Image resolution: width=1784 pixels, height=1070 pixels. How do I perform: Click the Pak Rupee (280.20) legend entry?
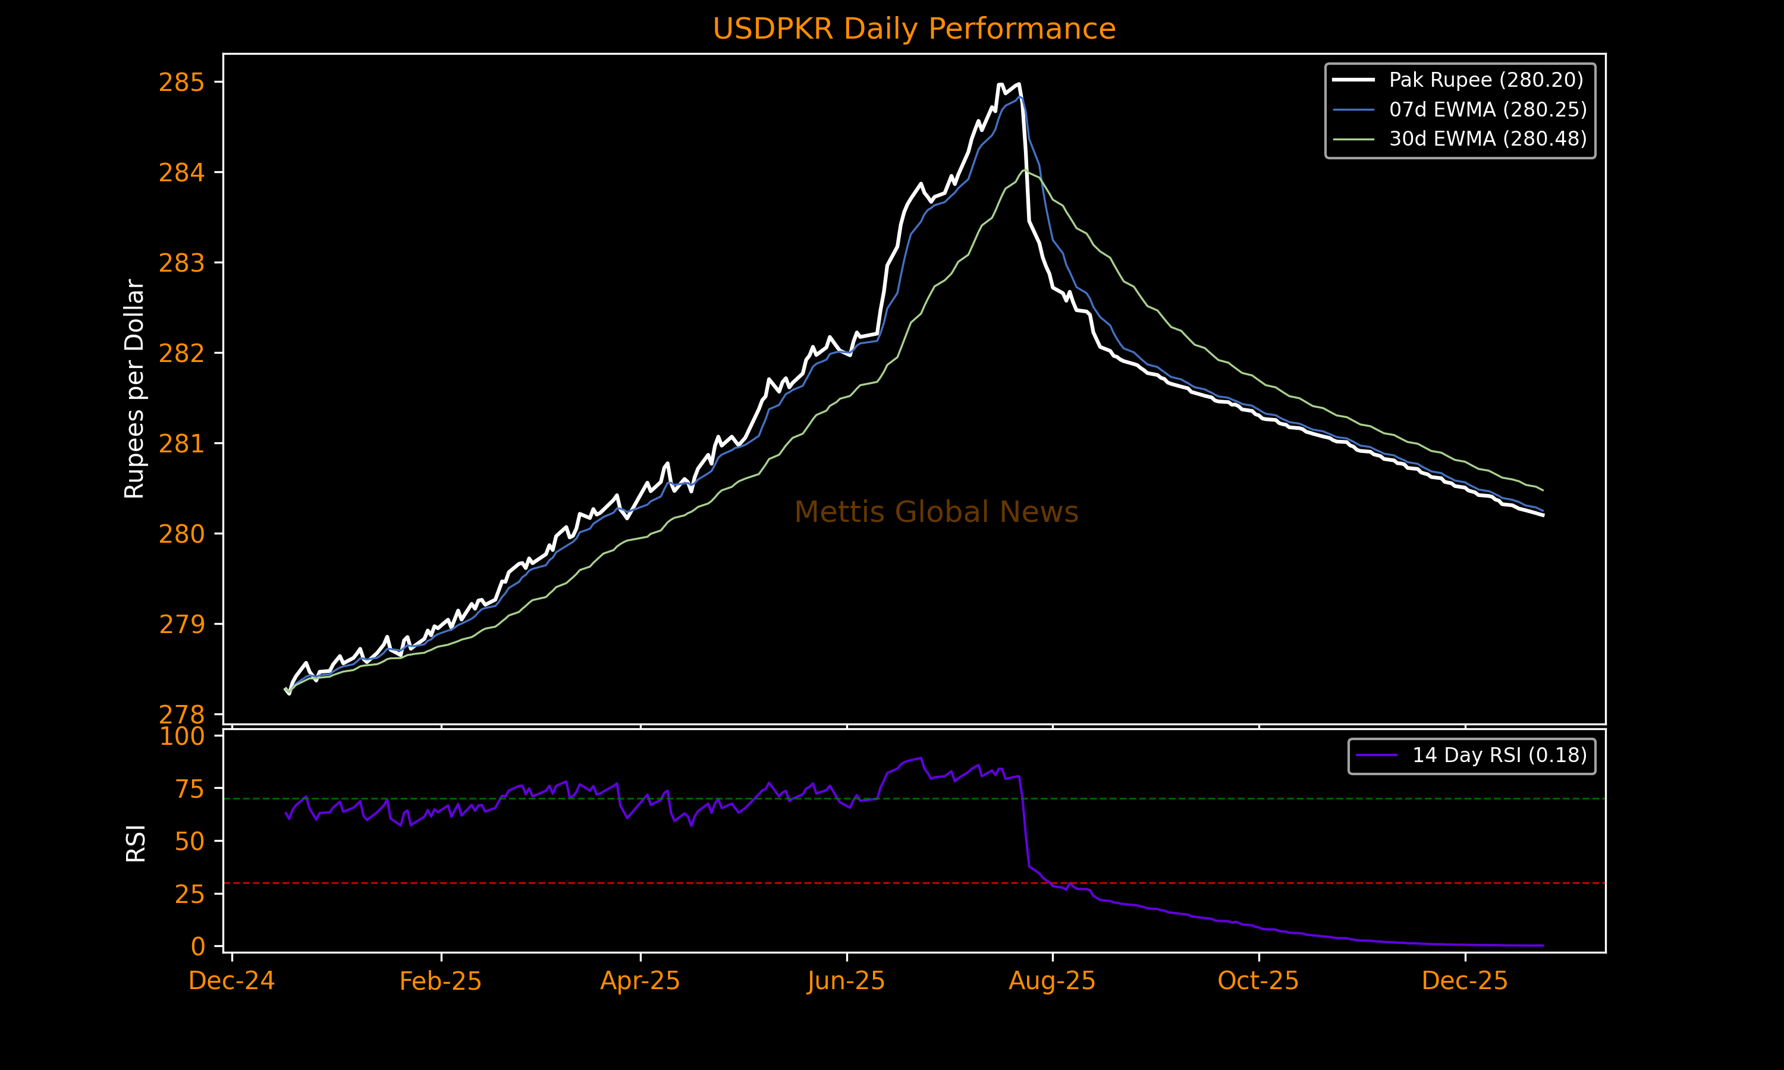click(x=1486, y=80)
